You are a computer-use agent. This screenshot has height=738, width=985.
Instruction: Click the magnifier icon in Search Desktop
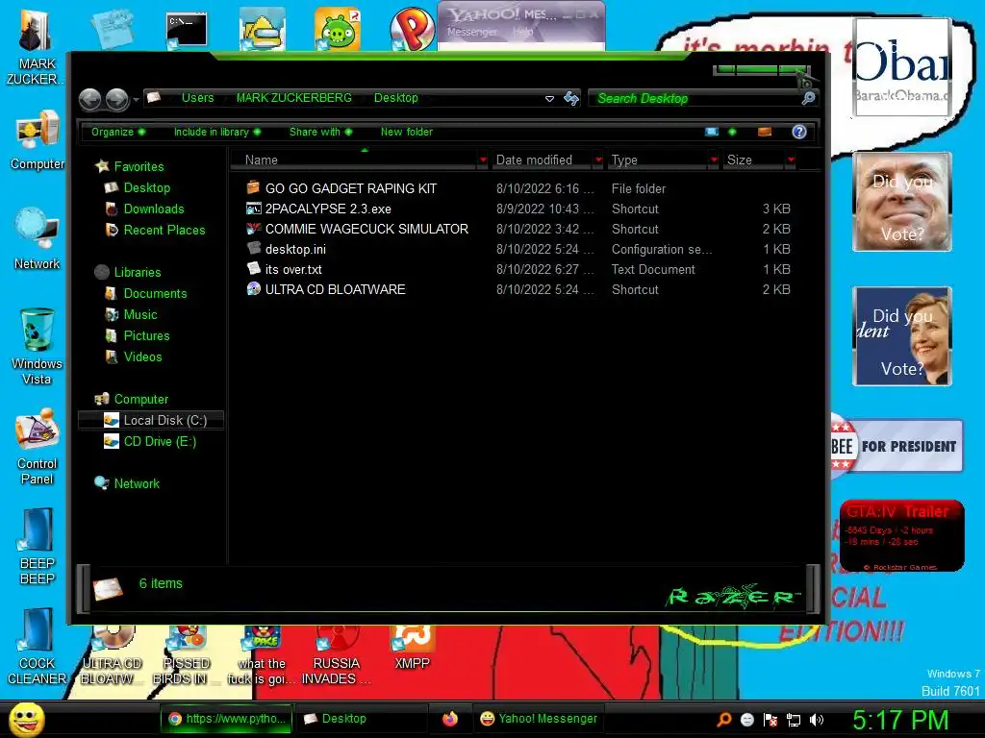click(808, 98)
